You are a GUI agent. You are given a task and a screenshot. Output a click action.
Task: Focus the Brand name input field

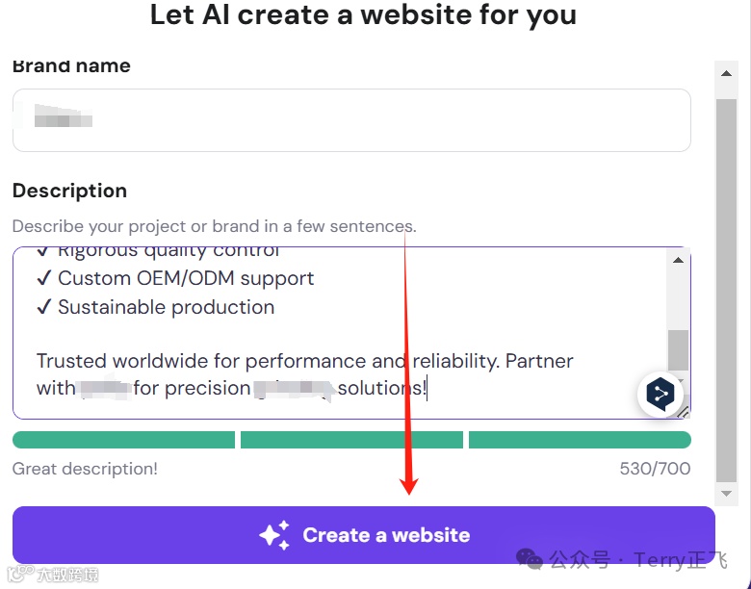tap(351, 120)
